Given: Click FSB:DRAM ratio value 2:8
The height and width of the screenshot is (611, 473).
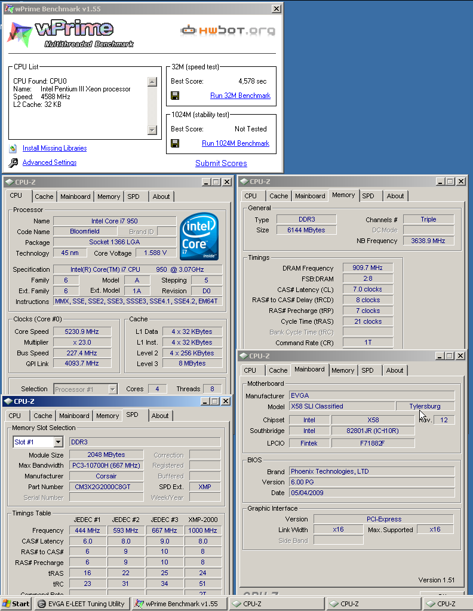Looking at the screenshot, I should 367,278.
